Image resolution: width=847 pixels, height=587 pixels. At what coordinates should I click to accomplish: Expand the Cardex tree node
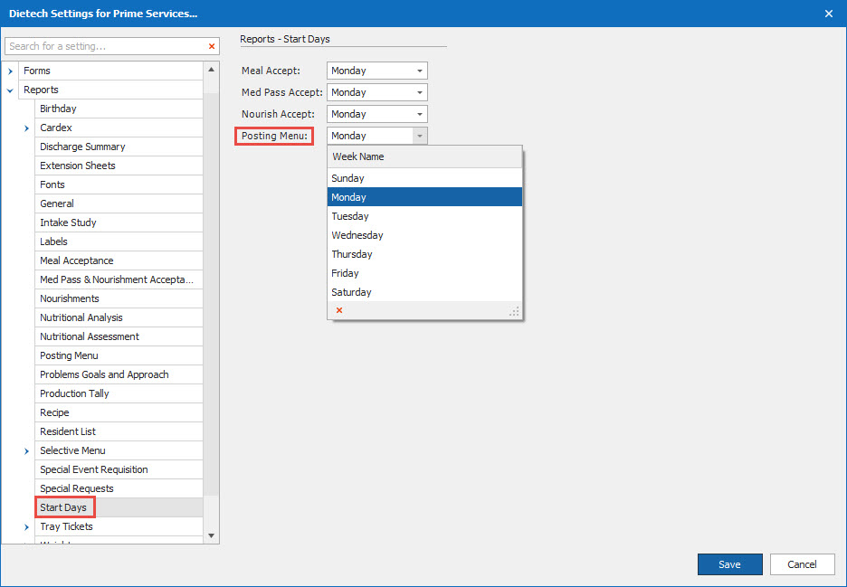coord(26,128)
